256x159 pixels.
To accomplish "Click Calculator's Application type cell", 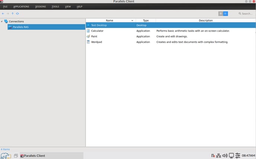I will pyautogui.click(x=143, y=31).
